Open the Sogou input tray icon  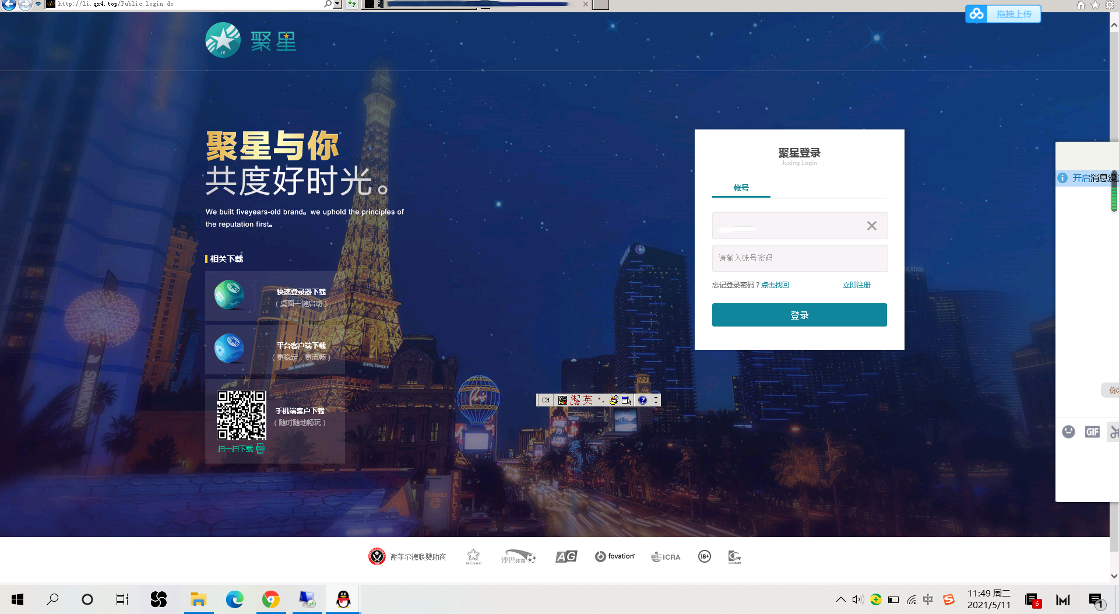[949, 599]
